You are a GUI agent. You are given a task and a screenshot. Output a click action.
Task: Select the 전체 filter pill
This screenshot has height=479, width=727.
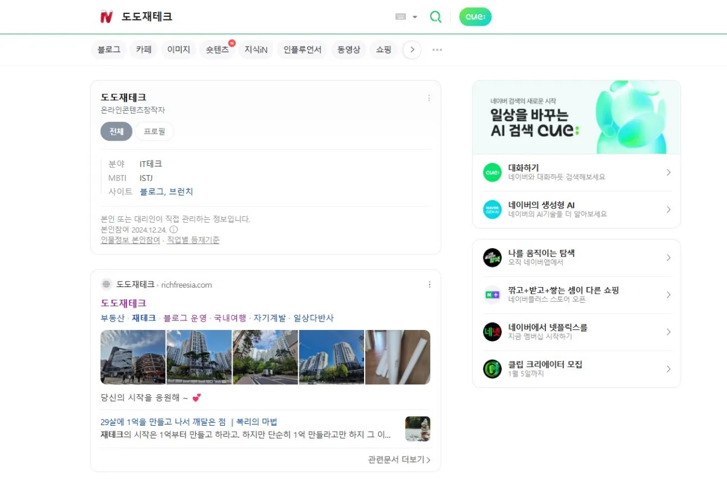[x=116, y=131]
